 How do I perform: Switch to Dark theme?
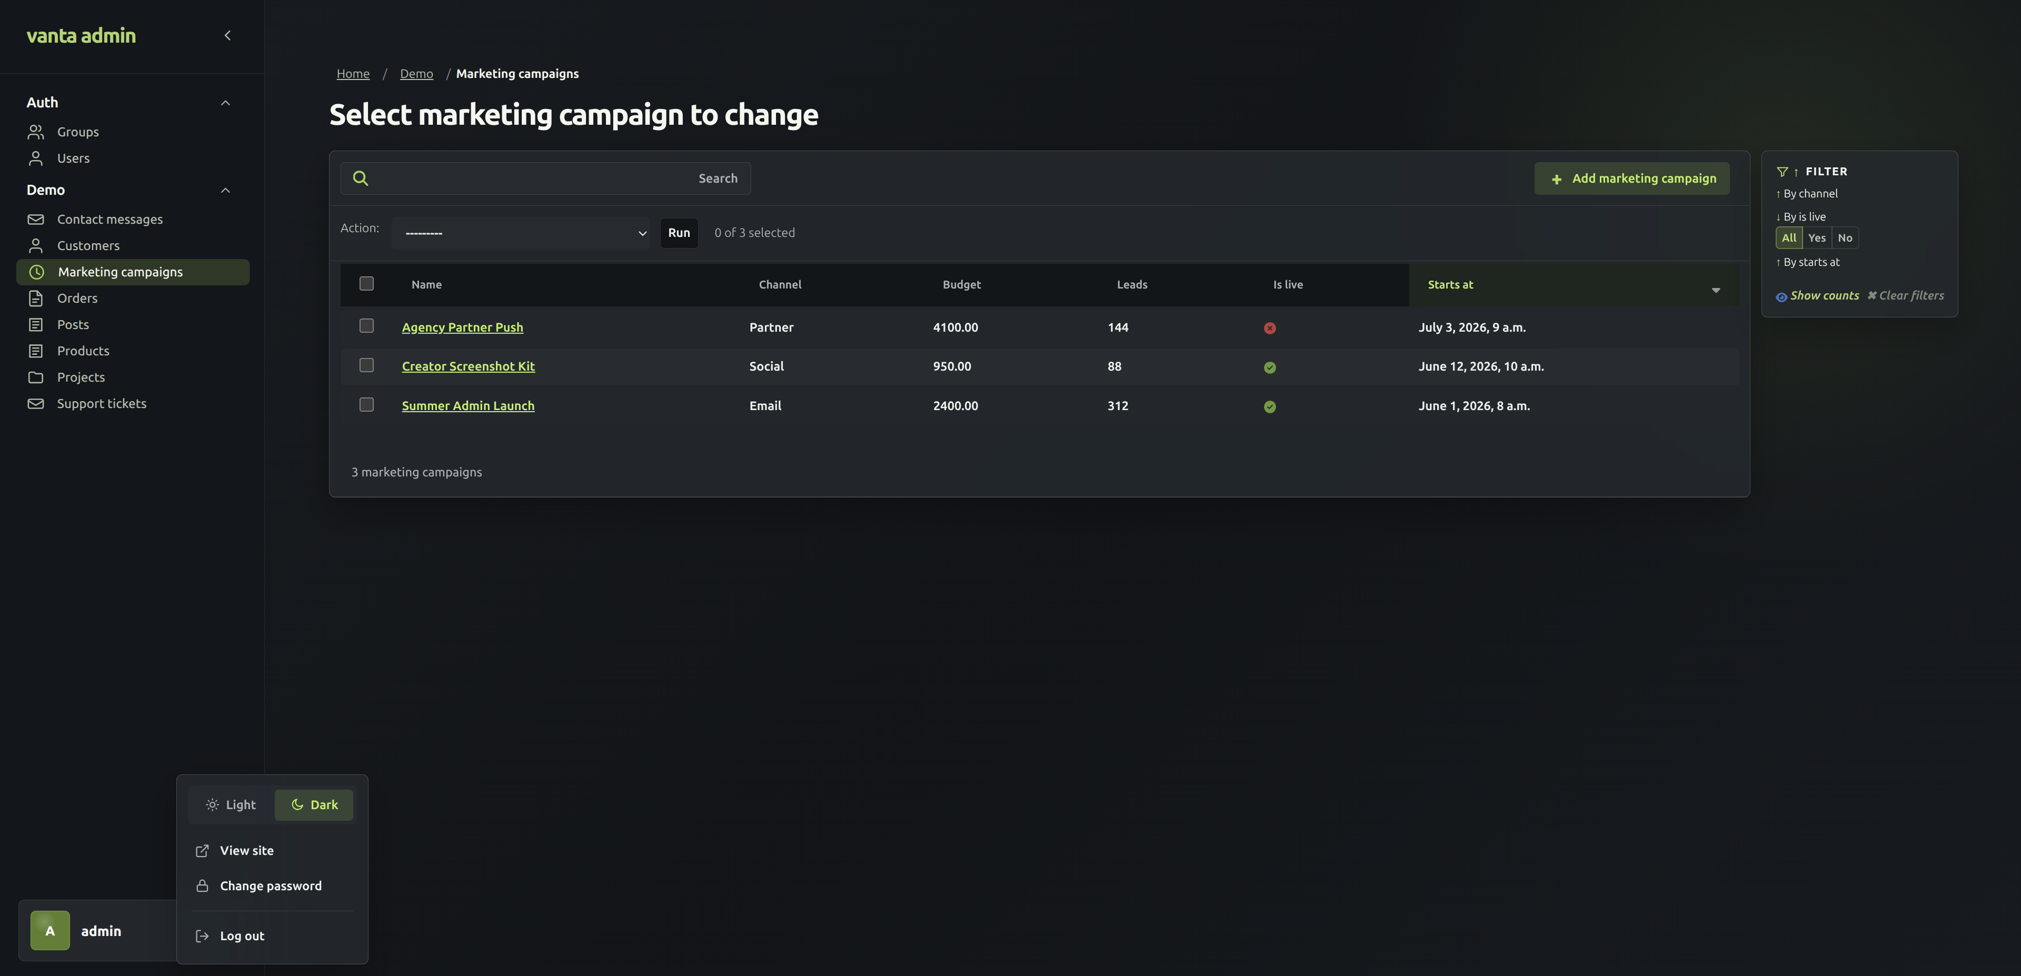pos(314,805)
